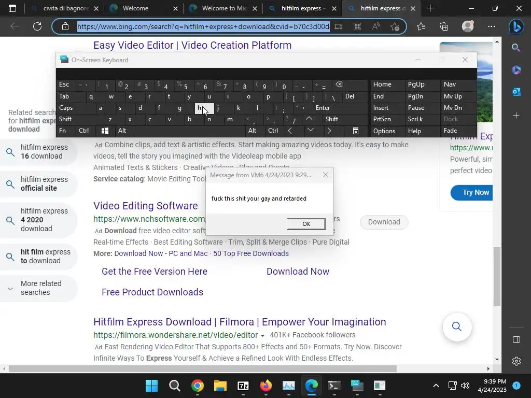
Task: Open Hitfilm Express Download Filmora result
Action: click(240, 322)
